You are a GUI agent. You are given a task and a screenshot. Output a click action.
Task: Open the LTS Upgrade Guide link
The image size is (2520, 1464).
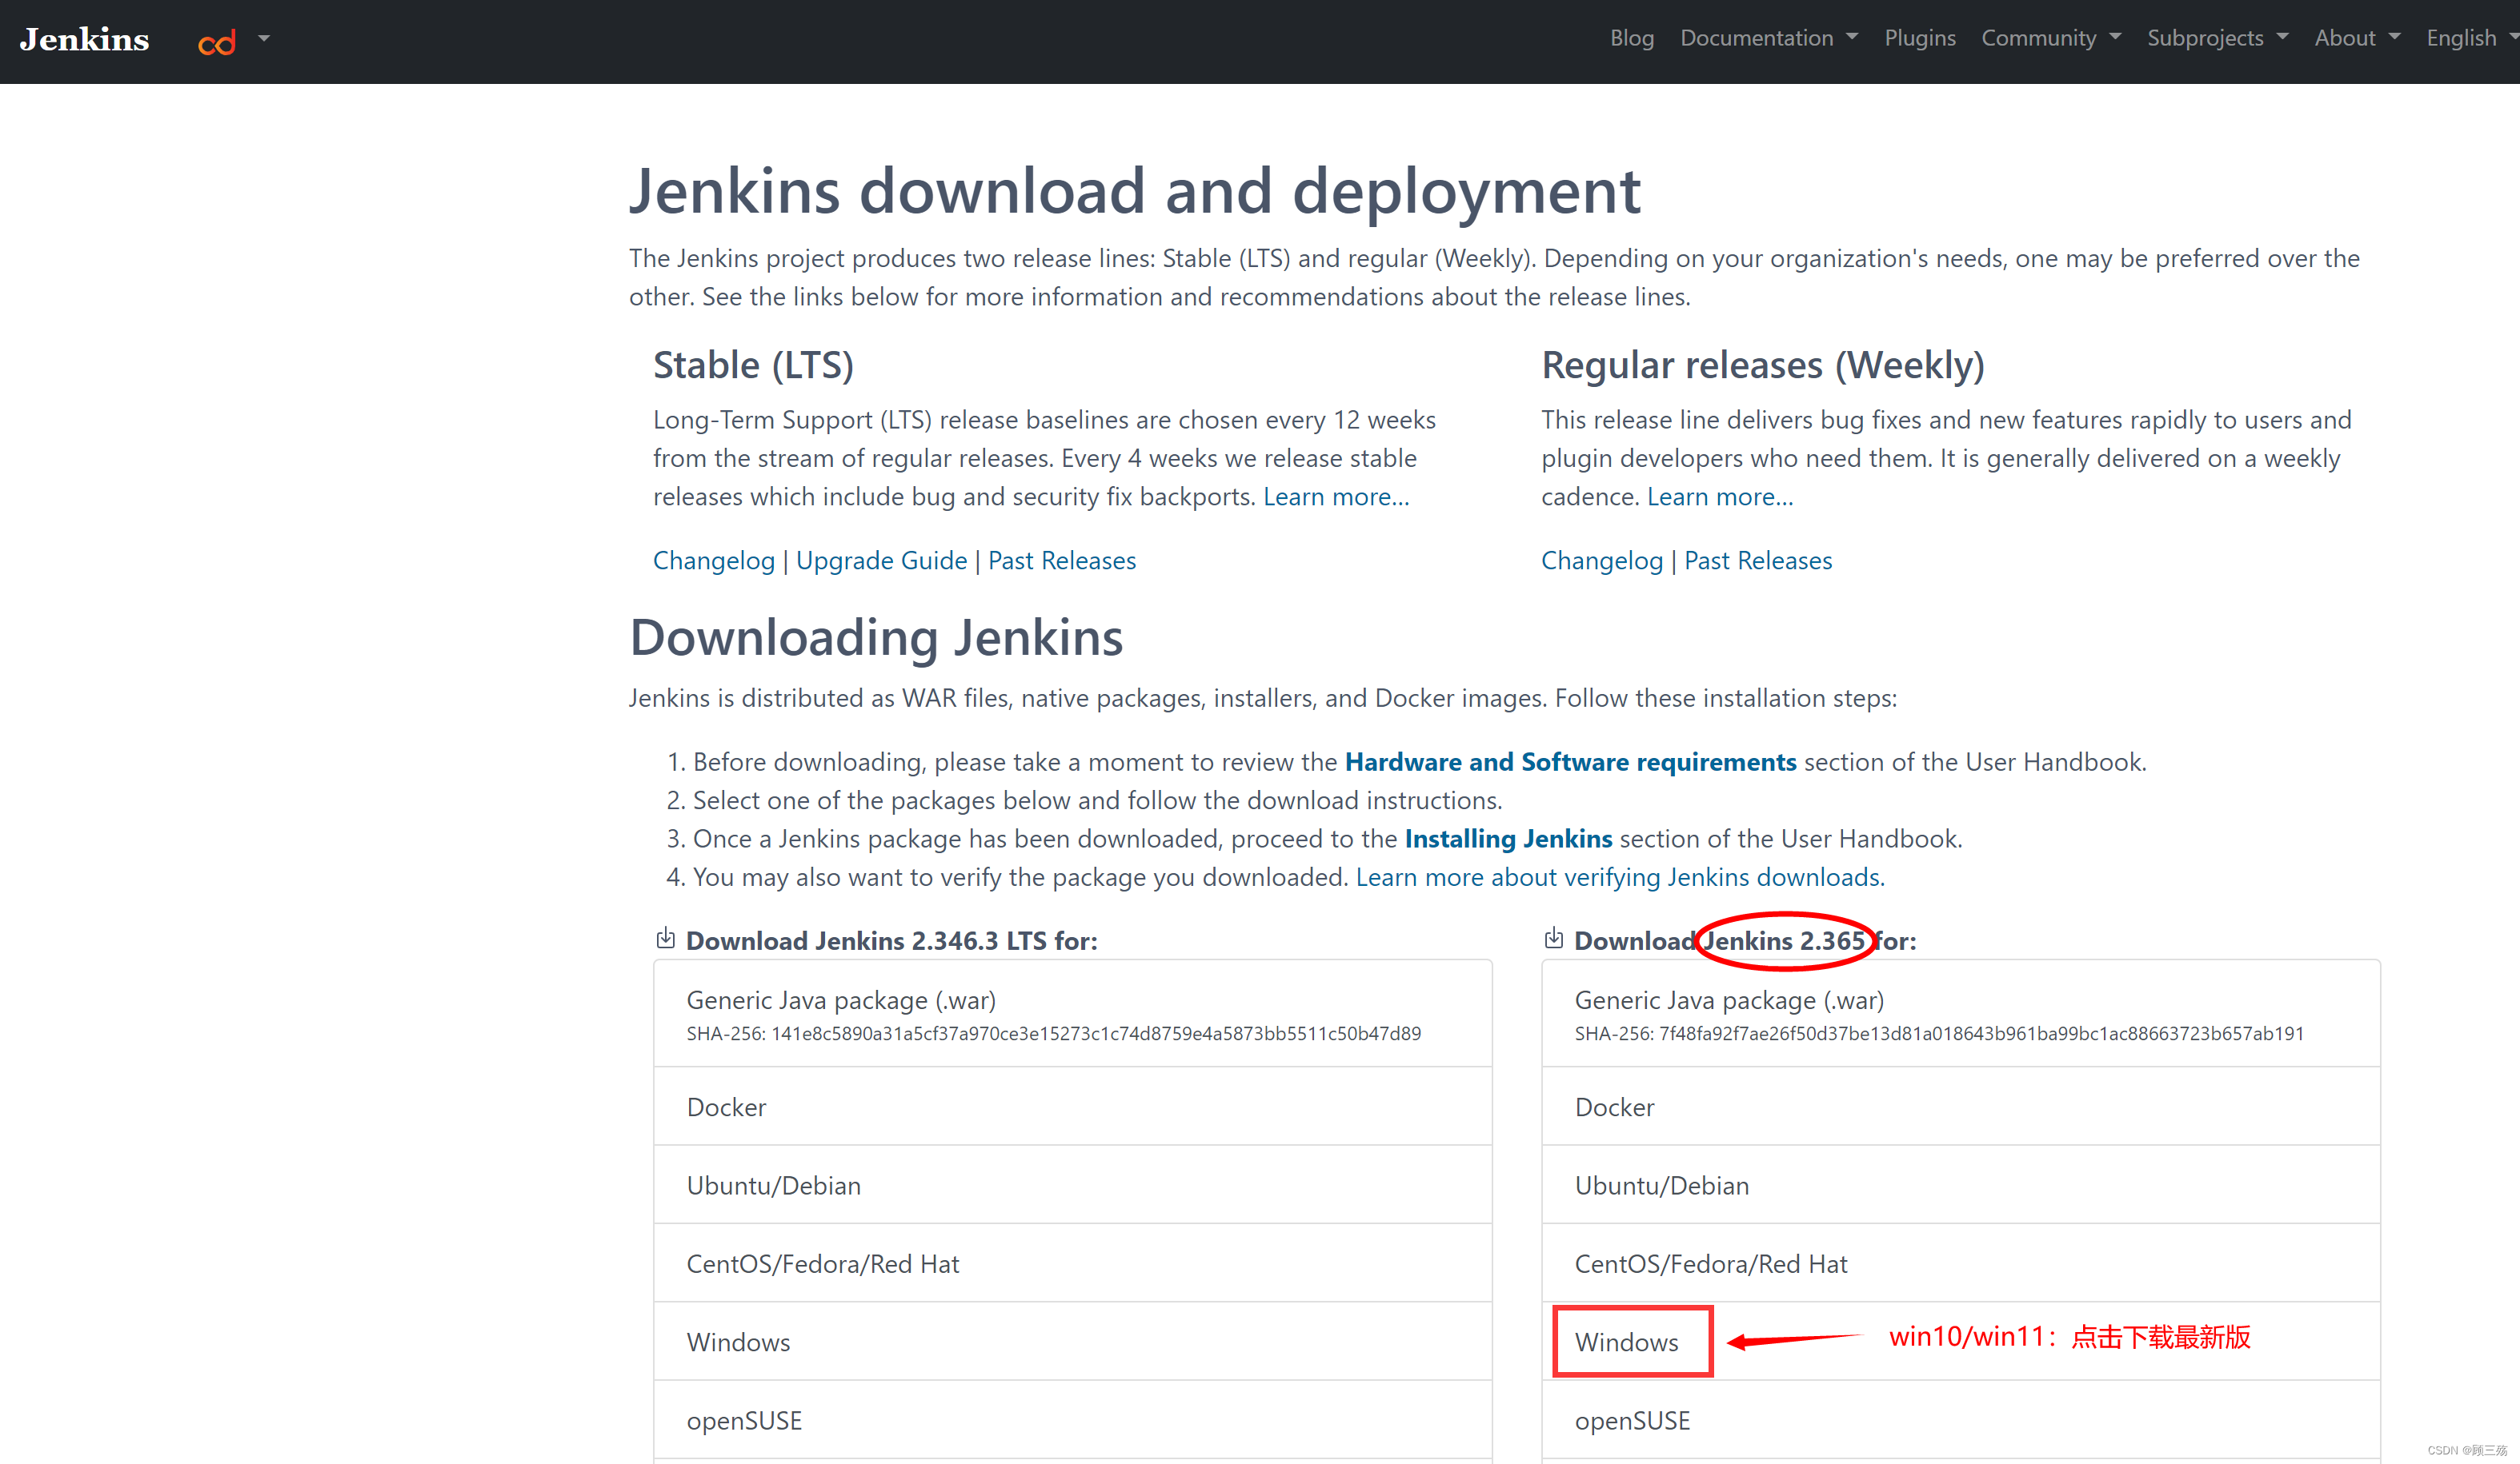(x=881, y=560)
